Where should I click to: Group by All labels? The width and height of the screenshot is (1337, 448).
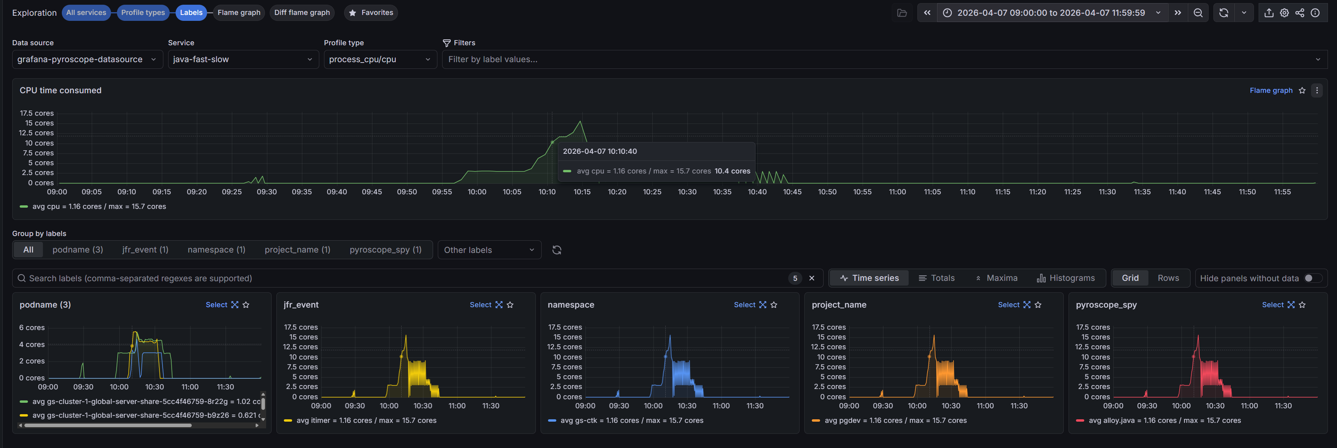coord(29,250)
